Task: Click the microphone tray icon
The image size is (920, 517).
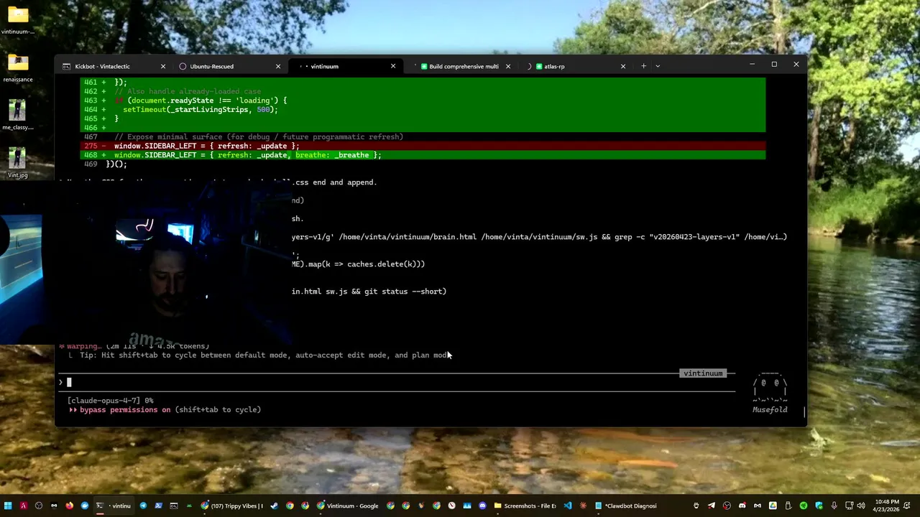Action: [x=834, y=506]
